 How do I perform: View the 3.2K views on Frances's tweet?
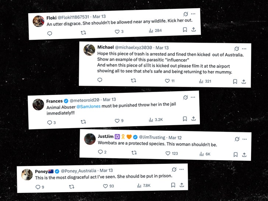pos(156,120)
